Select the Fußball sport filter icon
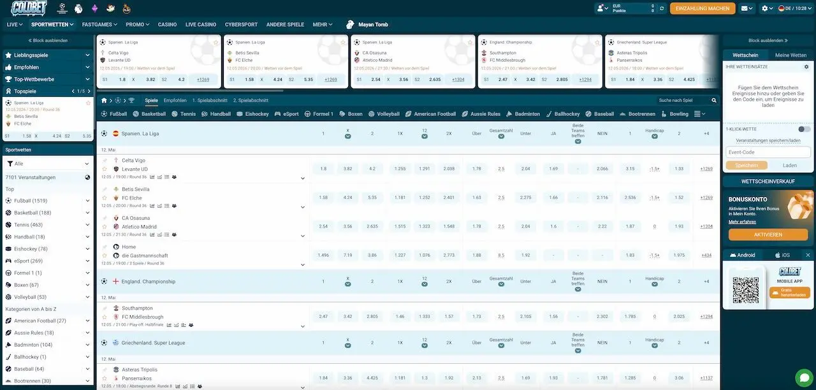This screenshot has height=390, width=816. click(x=105, y=114)
